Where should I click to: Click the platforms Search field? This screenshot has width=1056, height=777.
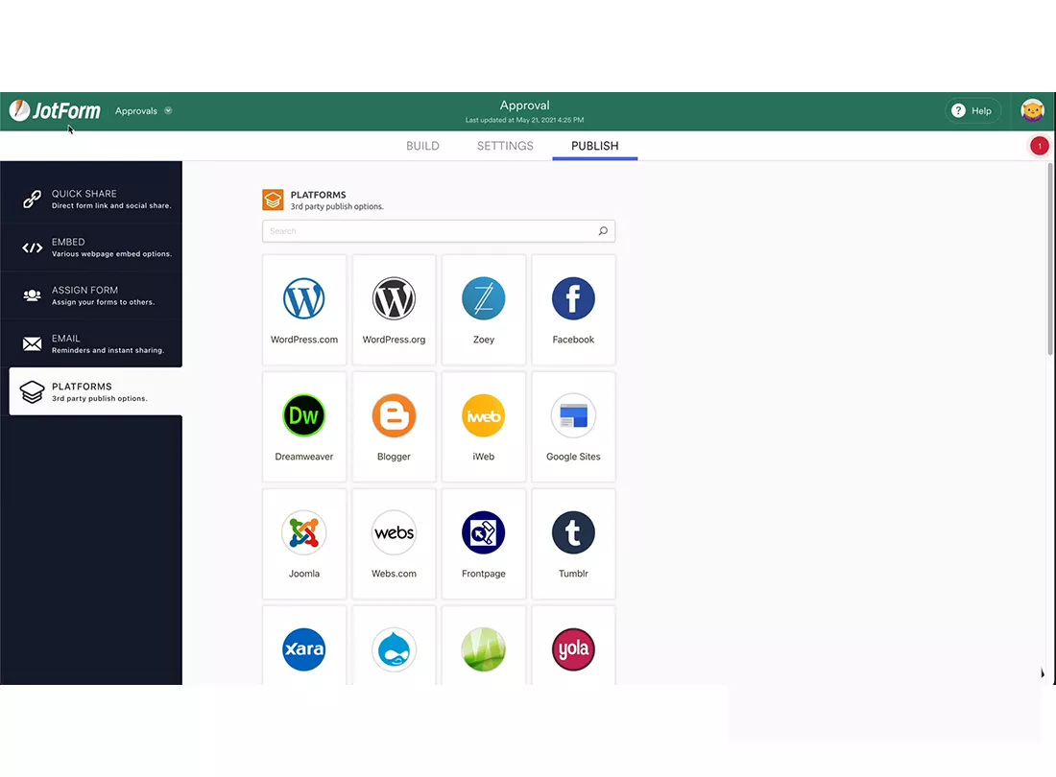point(439,231)
